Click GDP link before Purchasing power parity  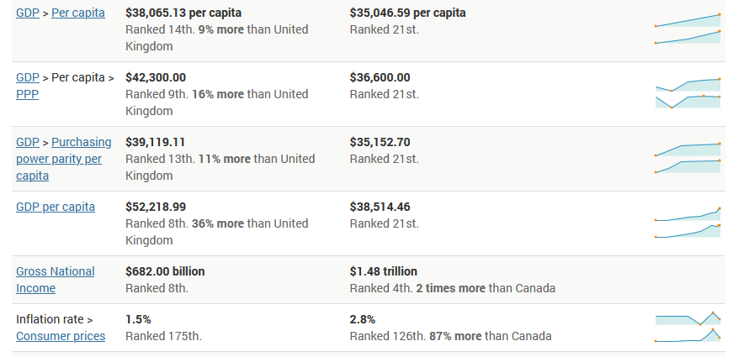click(28, 142)
